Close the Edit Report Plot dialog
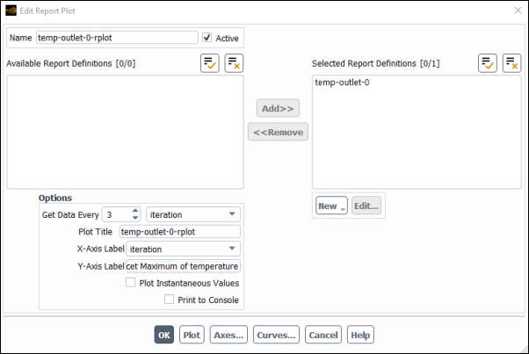 click(x=518, y=11)
